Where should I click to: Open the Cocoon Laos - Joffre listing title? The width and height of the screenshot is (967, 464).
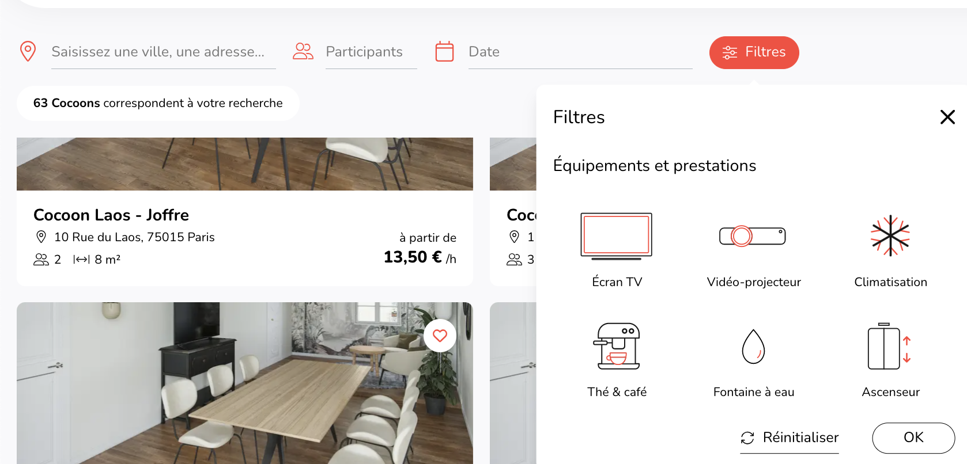[111, 215]
